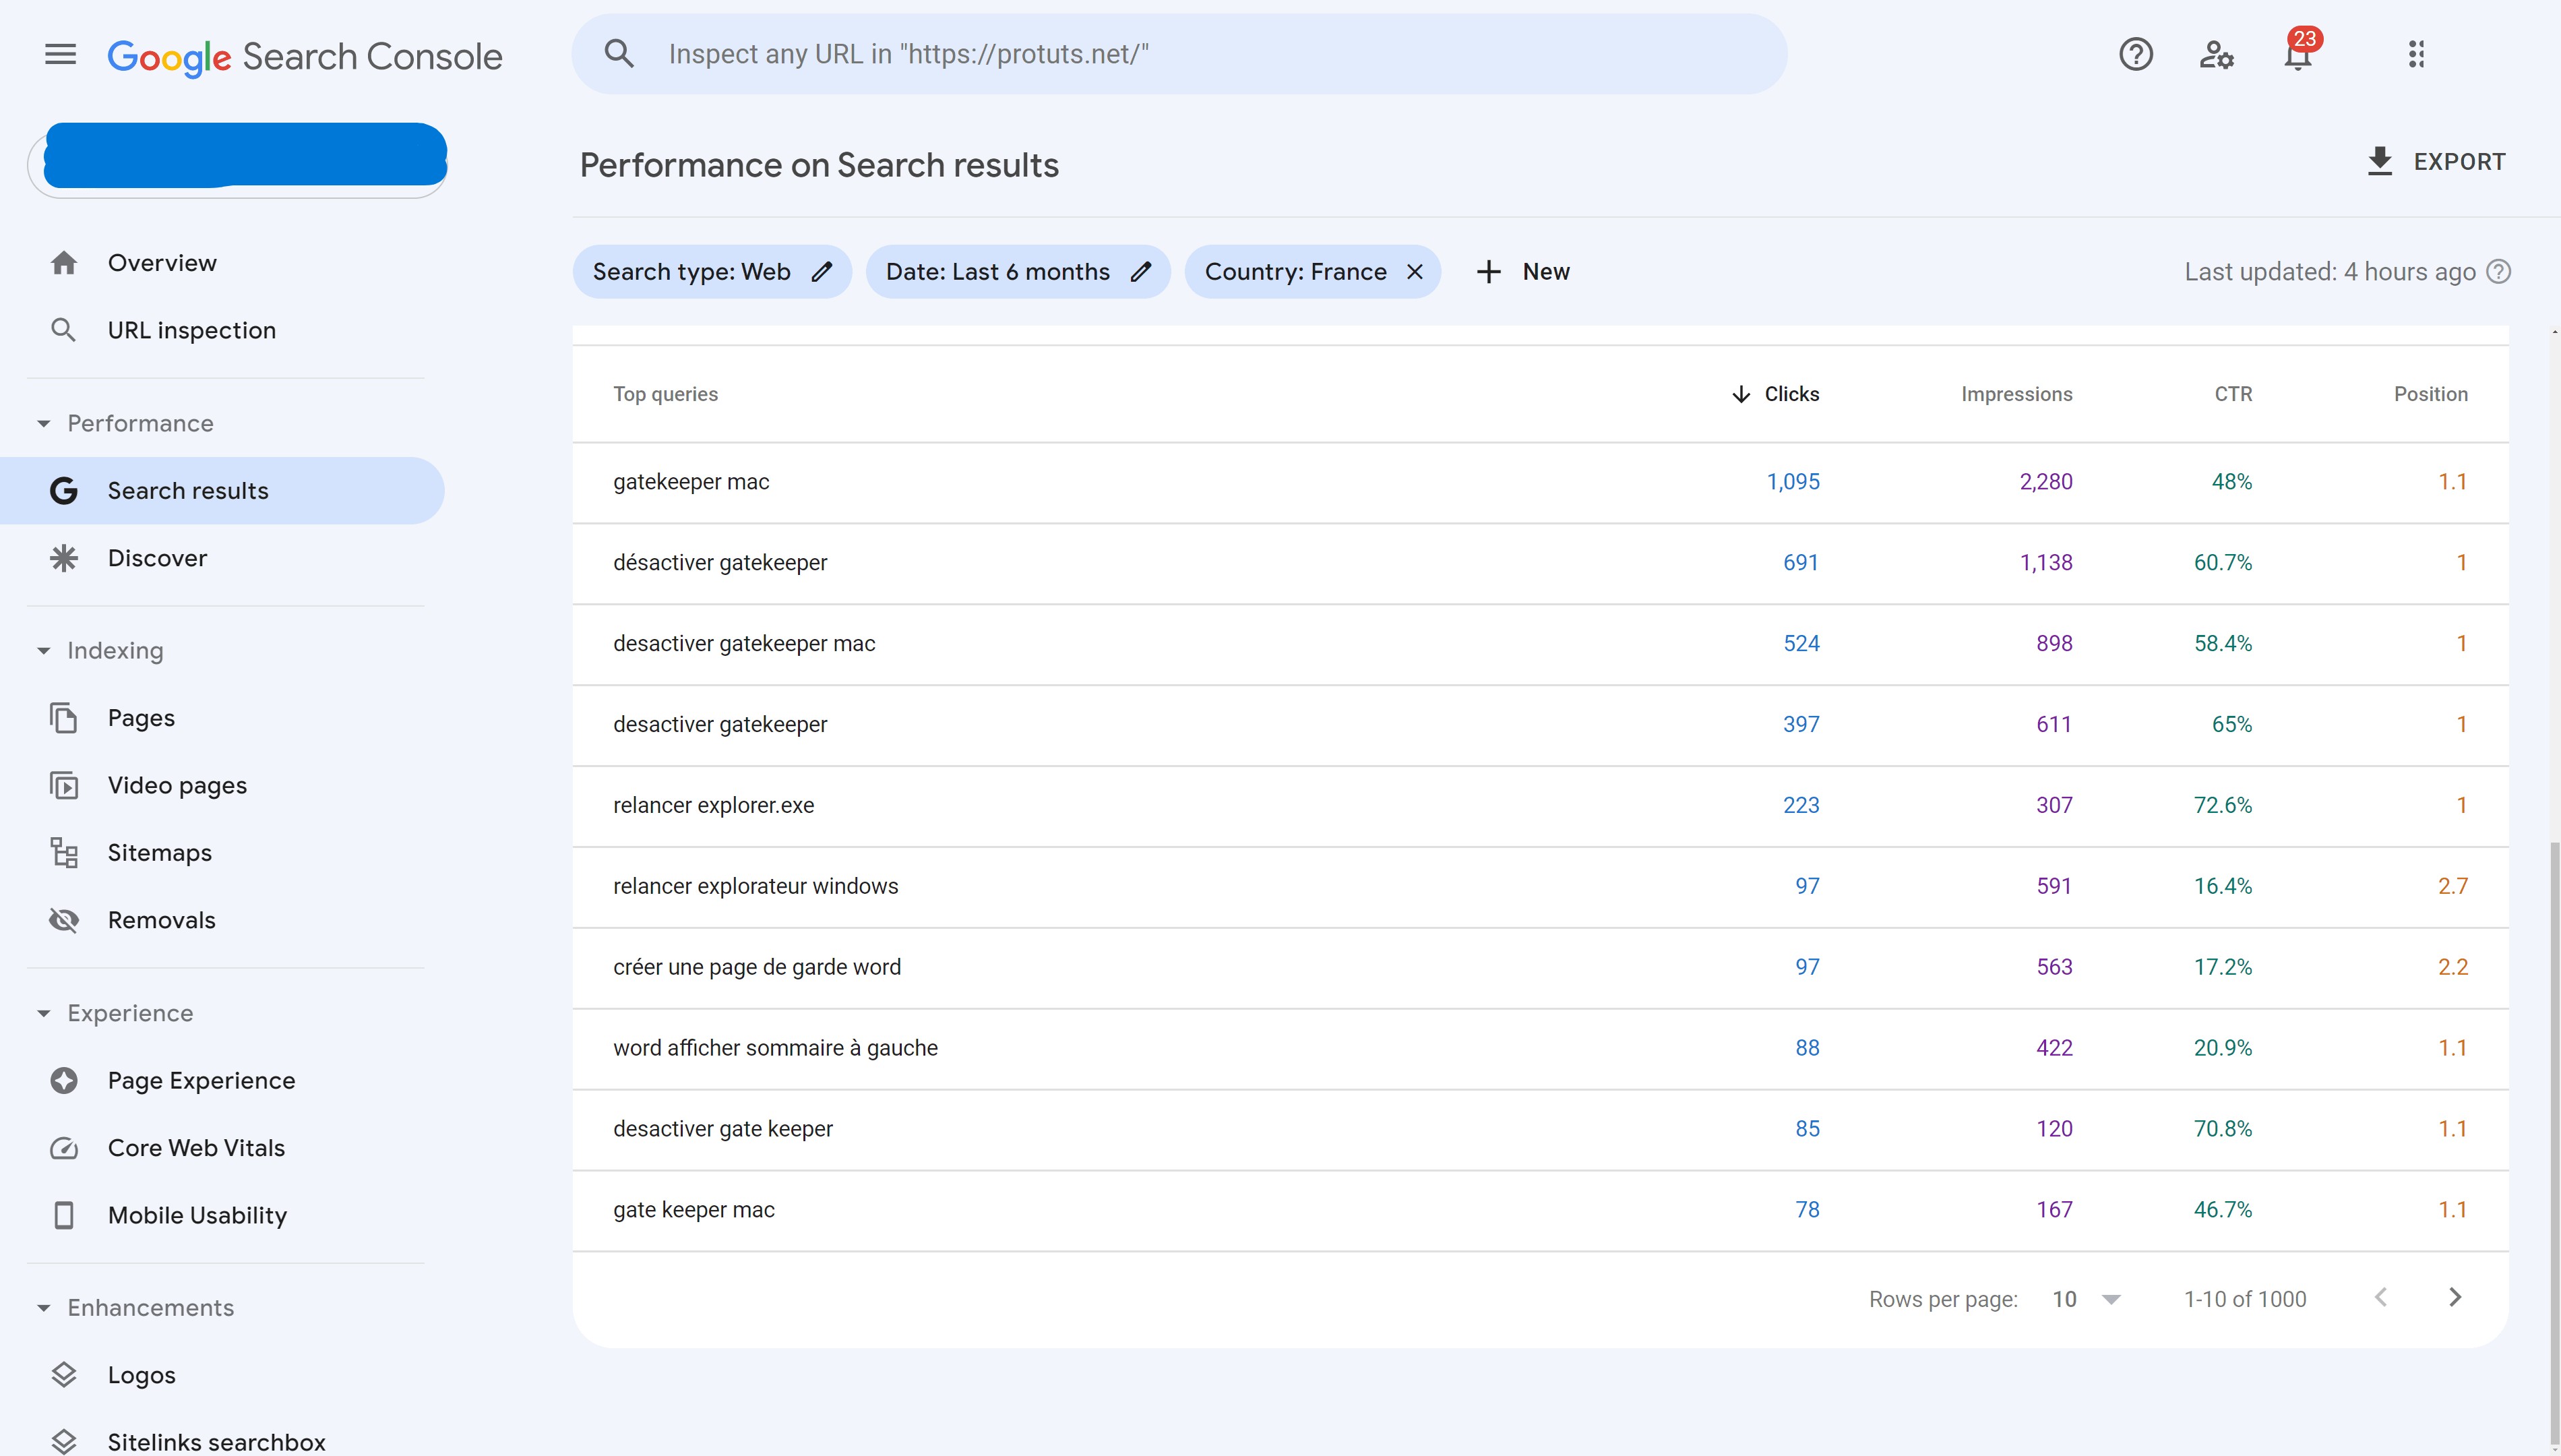Viewport: 2561px width, 1456px height.
Task: Open the Discover report
Action: [x=157, y=558]
